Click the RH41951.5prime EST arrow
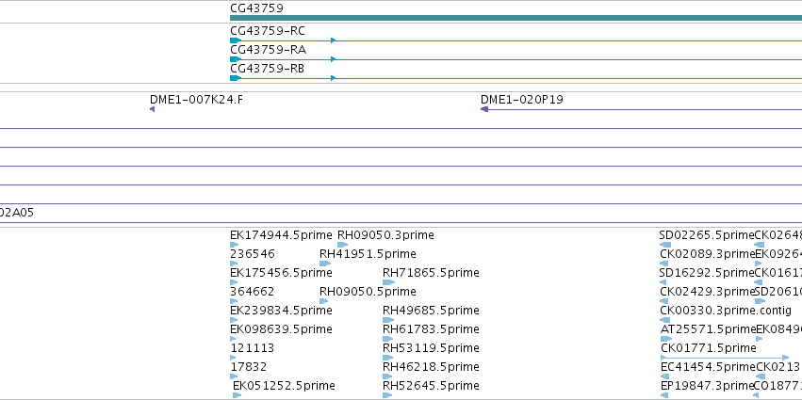The height and width of the screenshot is (400, 802). (x=325, y=264)
